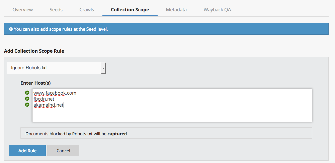Switch to the Wayback QA tab
Screen dimensions: 335x163
(x=217, y=10)
